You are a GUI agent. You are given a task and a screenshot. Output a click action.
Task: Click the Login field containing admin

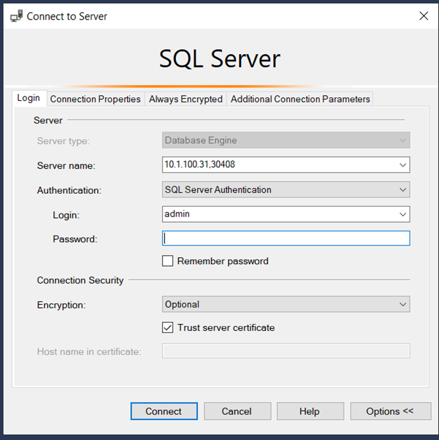click(279, 214)
